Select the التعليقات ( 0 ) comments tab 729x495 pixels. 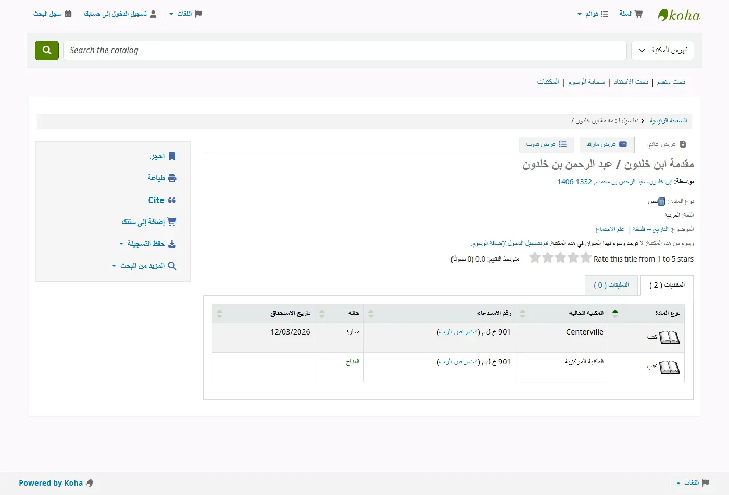(611, 285)
